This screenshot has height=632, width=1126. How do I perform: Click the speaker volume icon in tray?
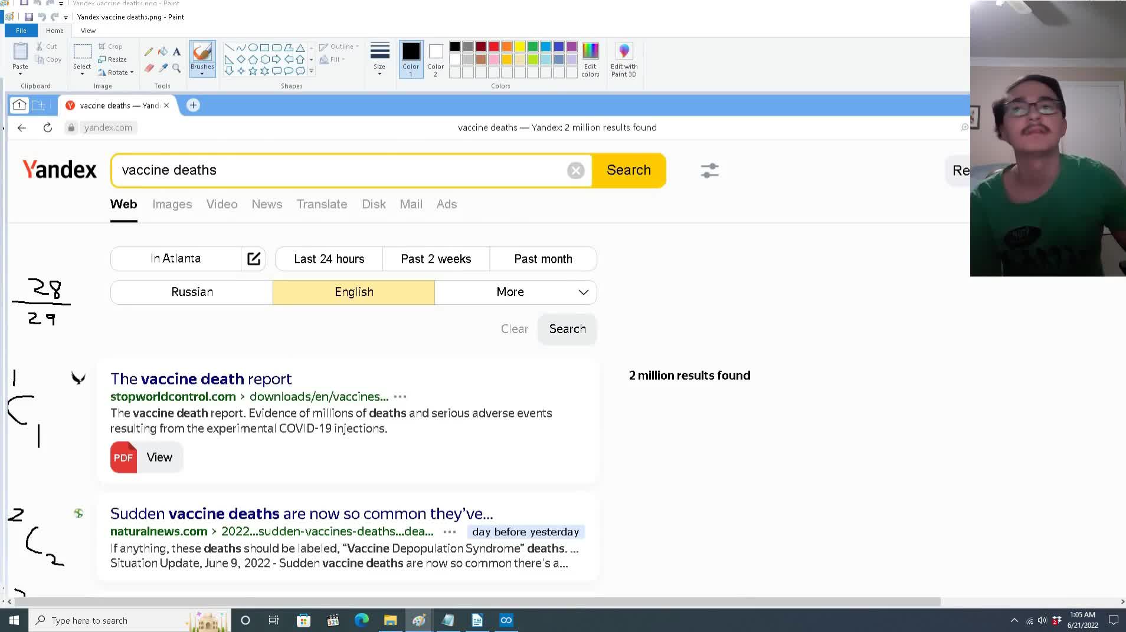coord(1042,620)
